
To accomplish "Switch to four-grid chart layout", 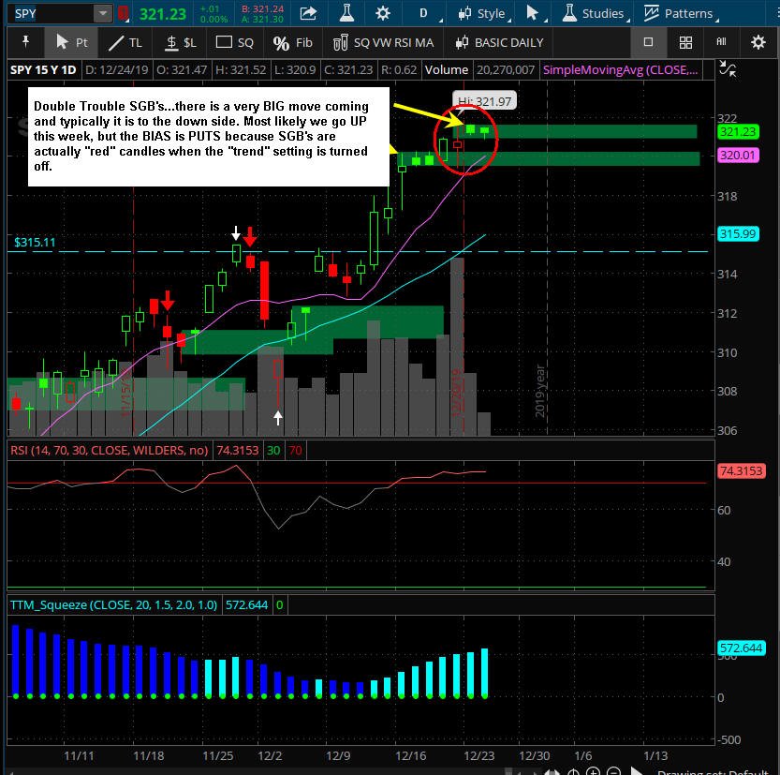I will pyautogui.click(x=686, y=43).
